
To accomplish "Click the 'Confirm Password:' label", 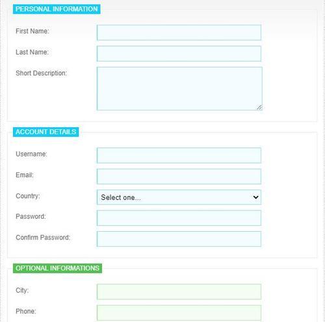I will coord(43,238).
